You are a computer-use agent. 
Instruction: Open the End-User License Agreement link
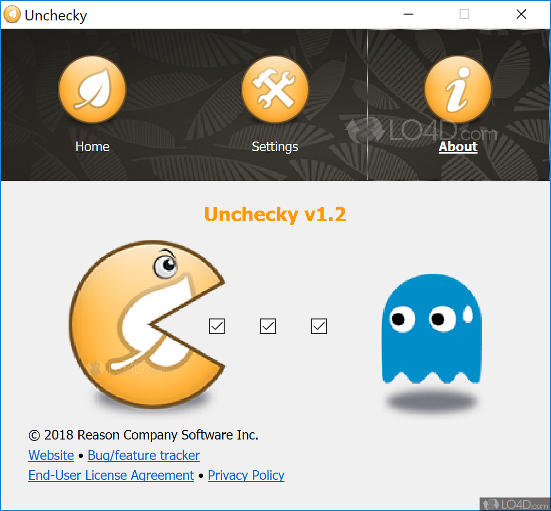111,475
